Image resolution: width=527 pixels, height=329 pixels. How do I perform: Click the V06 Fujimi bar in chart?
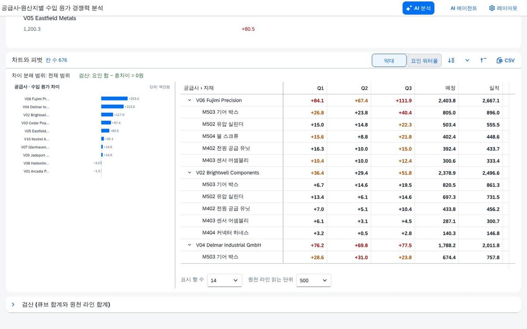click(114, 99)
